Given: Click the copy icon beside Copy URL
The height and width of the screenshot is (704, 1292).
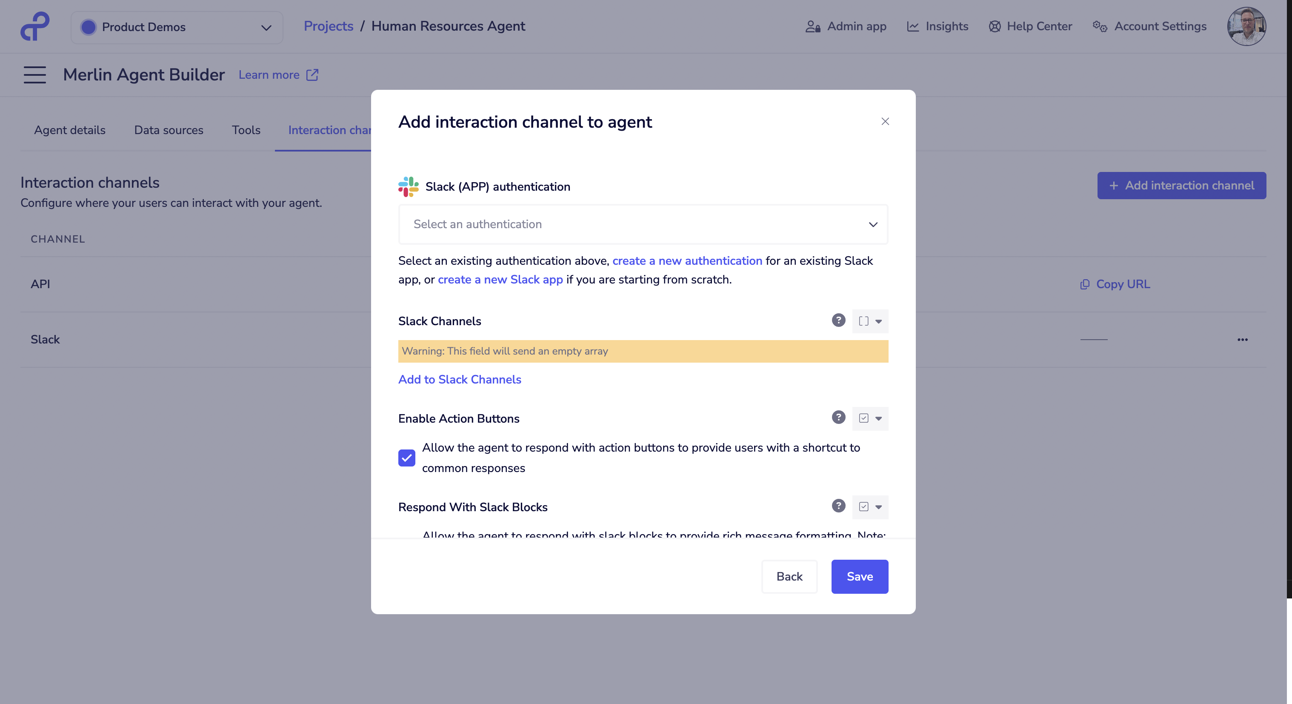Looking at the screenshot, I should [x=1085, y=284].
